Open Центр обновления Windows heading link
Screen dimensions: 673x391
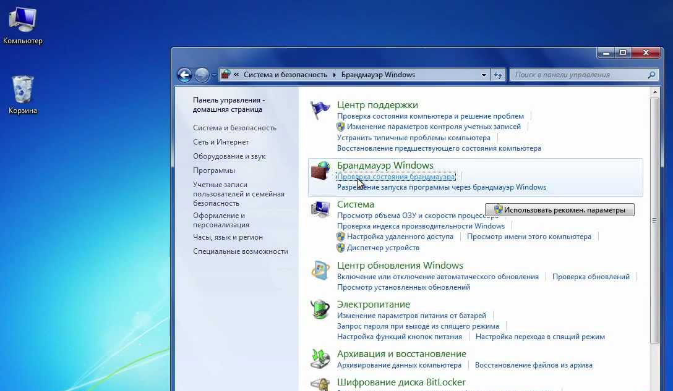pyautogui.click(x=400, y=266)
